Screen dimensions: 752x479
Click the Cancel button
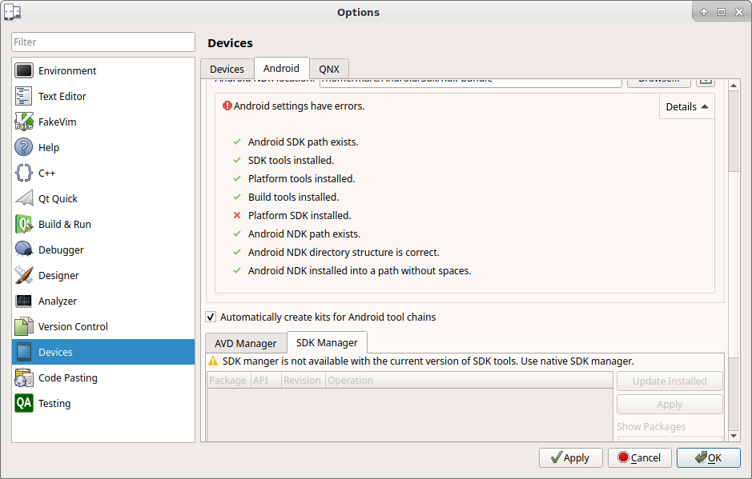[x=639, y=458]
